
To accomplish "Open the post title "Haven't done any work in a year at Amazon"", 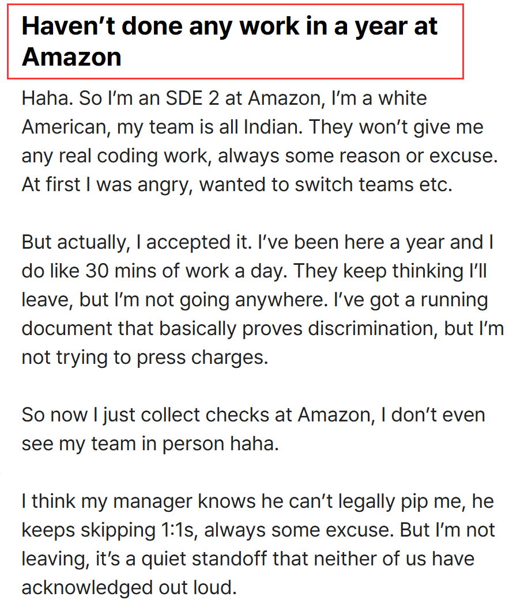I will [x=229, y=41].
